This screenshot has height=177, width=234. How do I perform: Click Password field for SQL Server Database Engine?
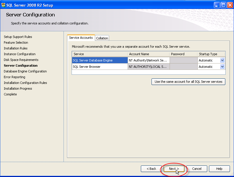pyautogui.click(x=184, y=60)
